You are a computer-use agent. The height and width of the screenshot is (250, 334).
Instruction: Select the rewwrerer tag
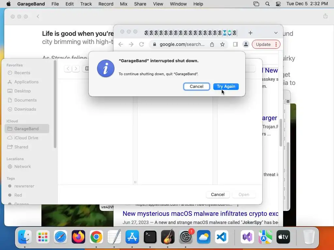(x=27, y=186)
